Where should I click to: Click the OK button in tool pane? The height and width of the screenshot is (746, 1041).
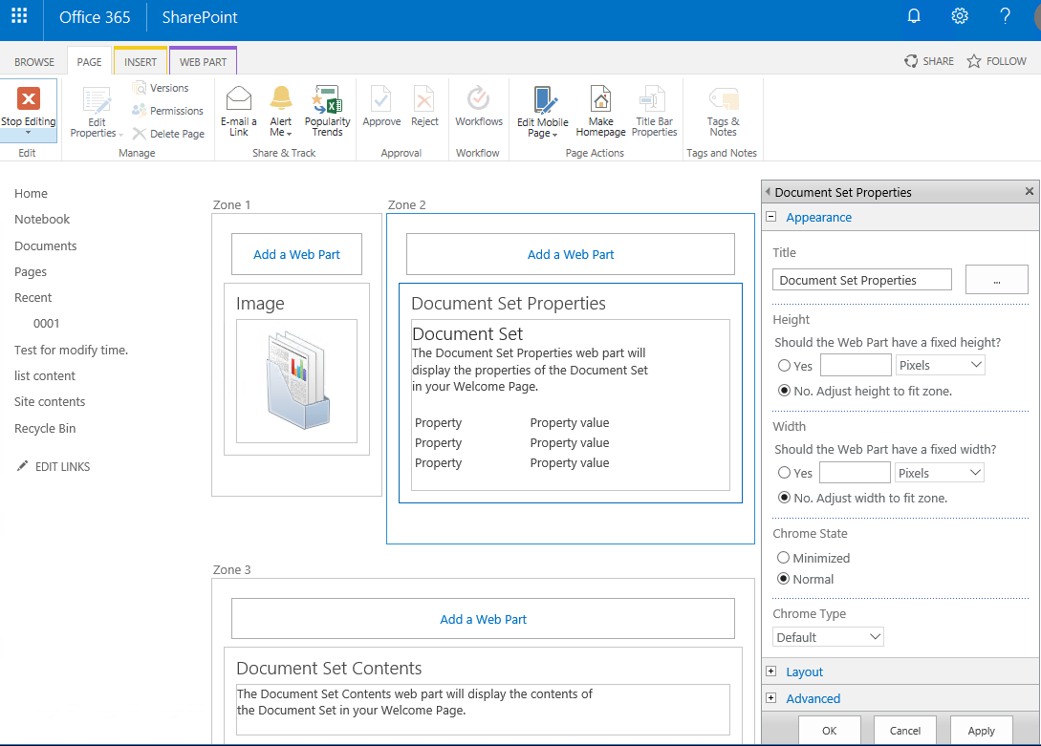(829, 730)
